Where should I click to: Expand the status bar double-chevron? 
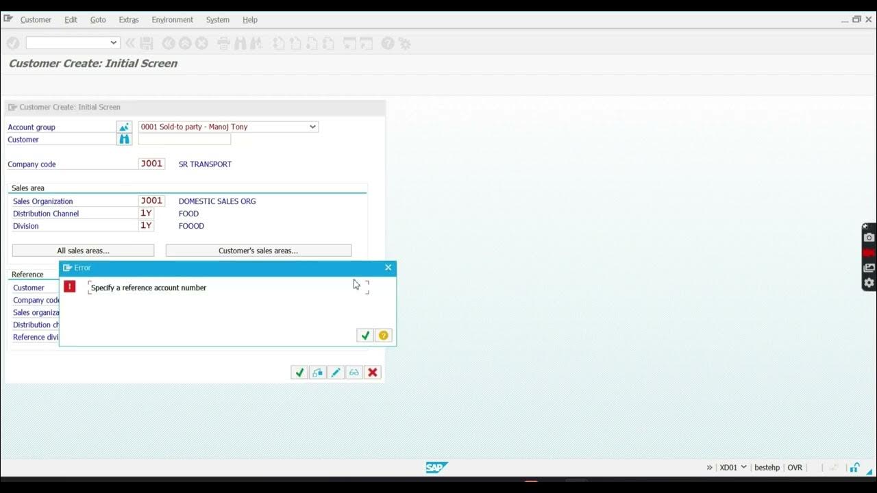click(x=709, y=468)
